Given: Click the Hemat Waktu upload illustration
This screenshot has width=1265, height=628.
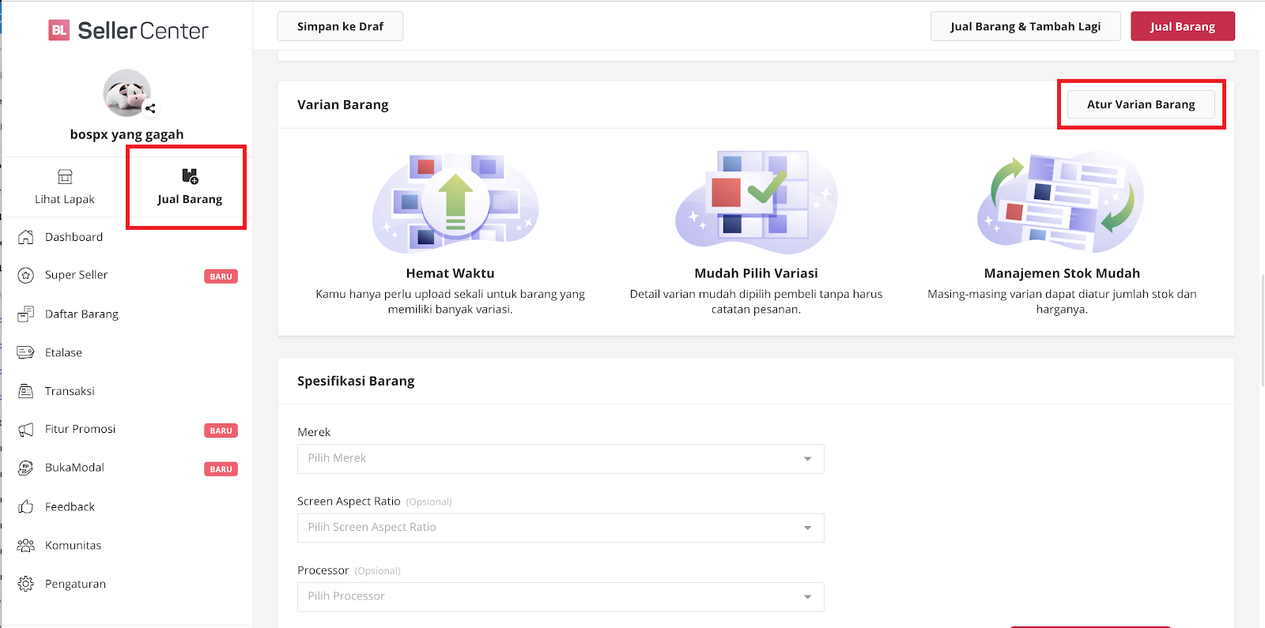Looking at the screenshot, I should [455, 203].
